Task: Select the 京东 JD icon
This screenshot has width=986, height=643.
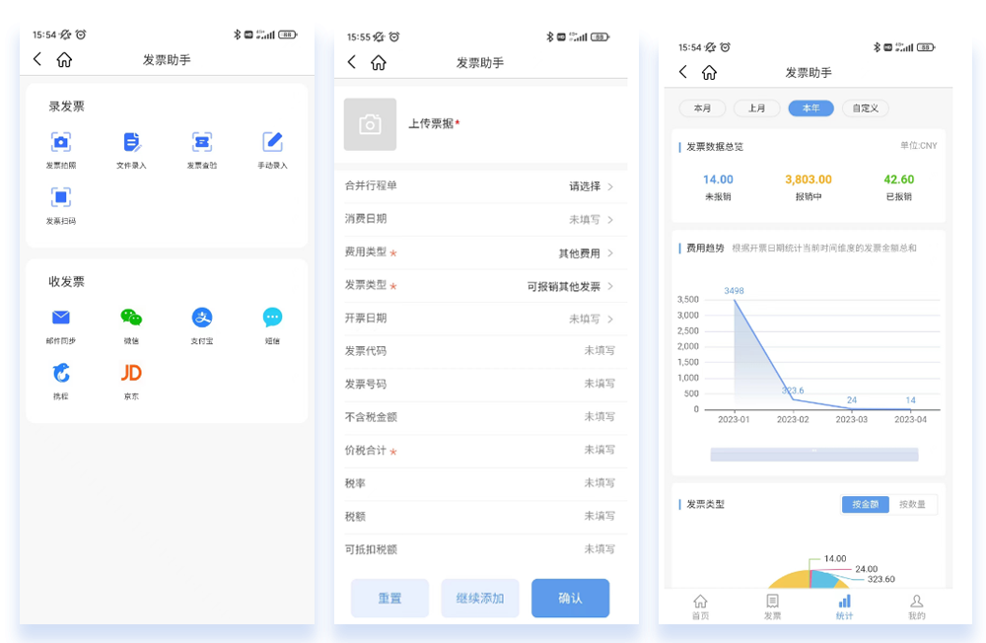Action: pyautogui.click(x=131, y=373)
